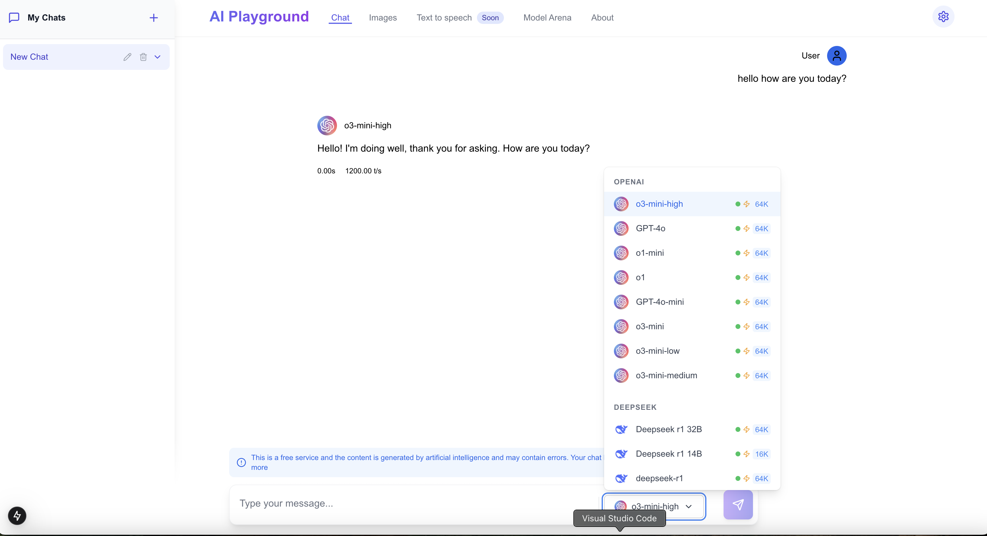
Task: Expand the New Chat chevron in the sidebar
Action: 157,57
